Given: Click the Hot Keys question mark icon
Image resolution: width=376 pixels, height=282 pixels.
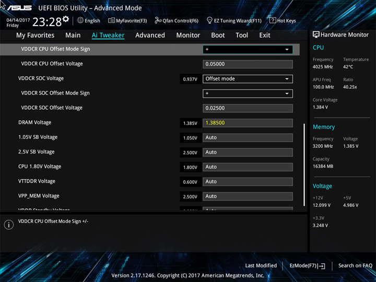Looking at the screenshot, I should 273,20.
